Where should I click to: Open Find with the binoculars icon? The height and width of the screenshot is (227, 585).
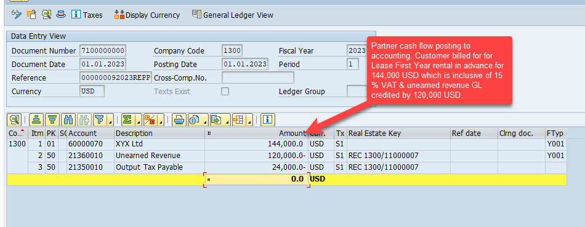(x=68, y=119)
